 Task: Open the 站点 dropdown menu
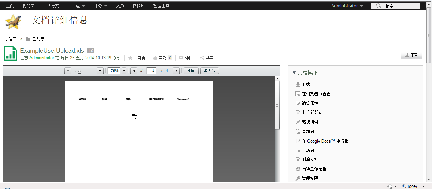click(x=78, y=6)
